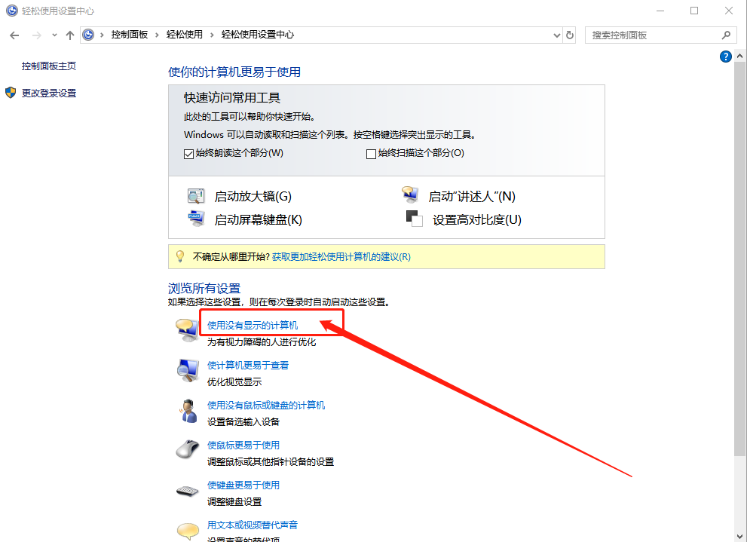Open the address bar dropdown arrow
The width and height of the screenshot is (747, 542).
pos(556,35)
